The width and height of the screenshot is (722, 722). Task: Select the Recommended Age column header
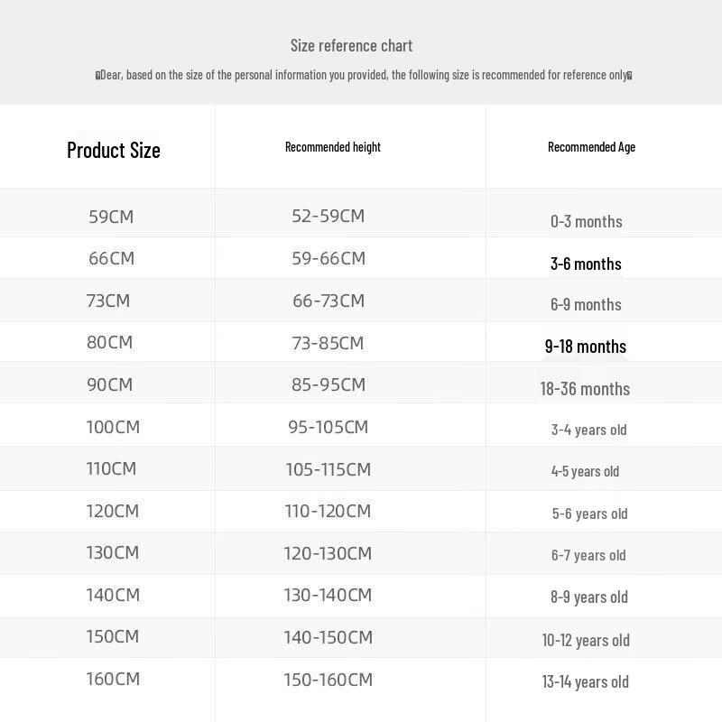point(592,147)
